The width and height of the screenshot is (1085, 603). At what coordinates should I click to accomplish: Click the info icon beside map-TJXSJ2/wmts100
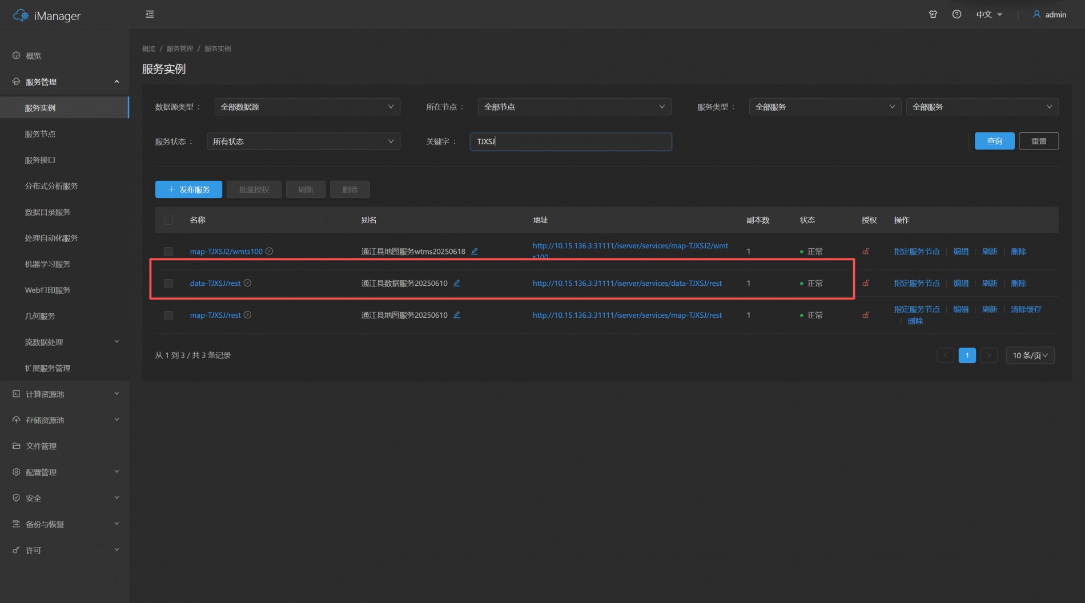(269, 251)
